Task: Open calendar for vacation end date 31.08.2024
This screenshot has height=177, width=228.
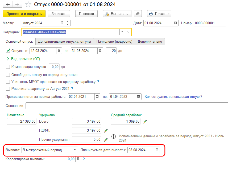Action: (100, 51)
